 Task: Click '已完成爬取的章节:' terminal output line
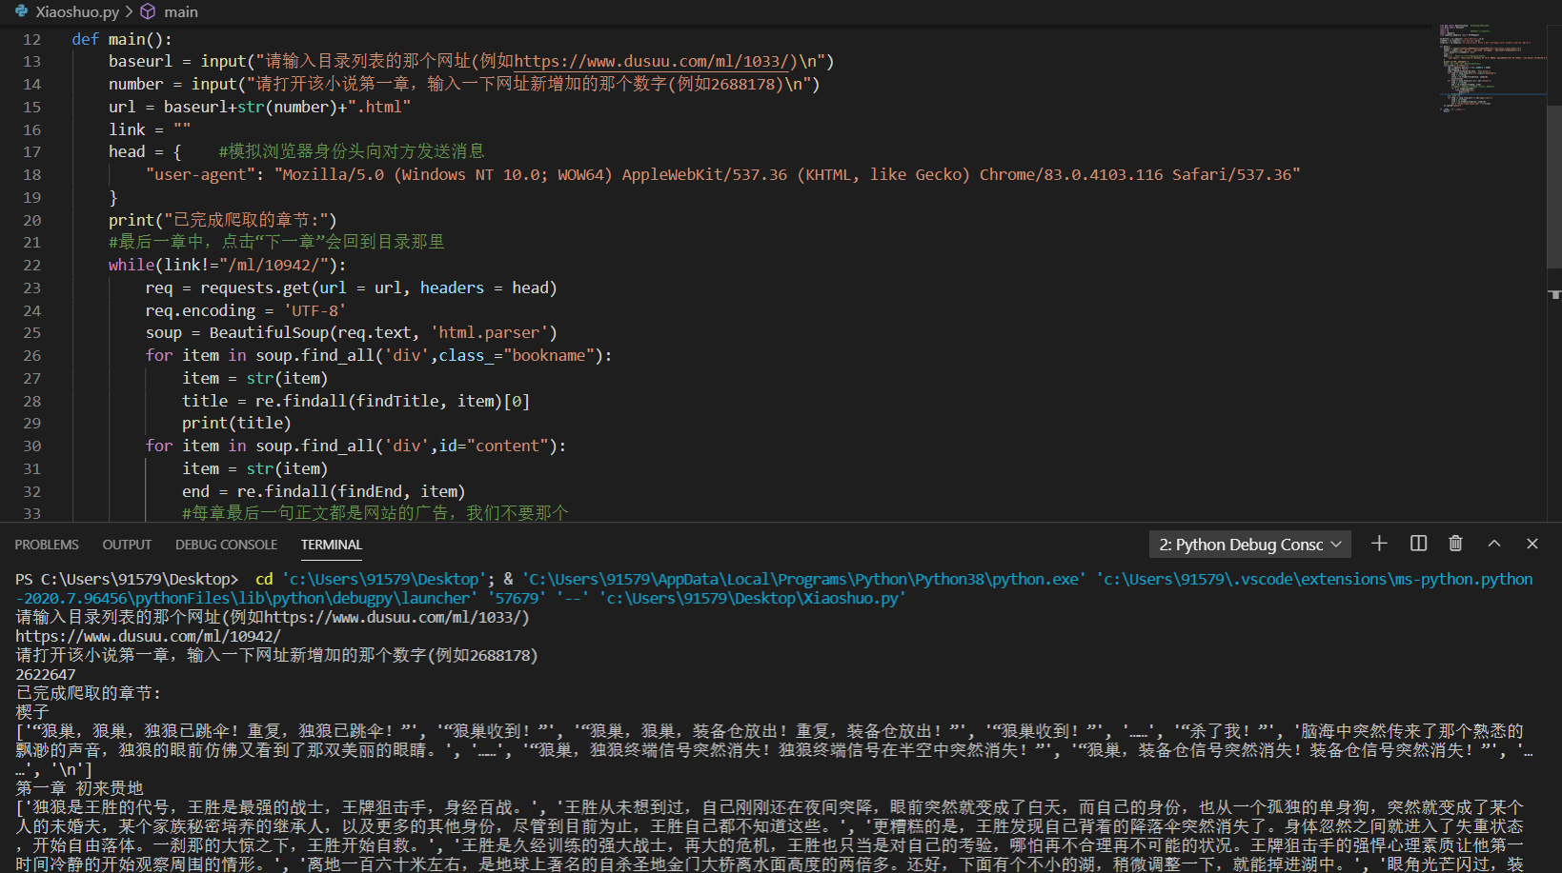pyautogui.click(x=89, y=693)
